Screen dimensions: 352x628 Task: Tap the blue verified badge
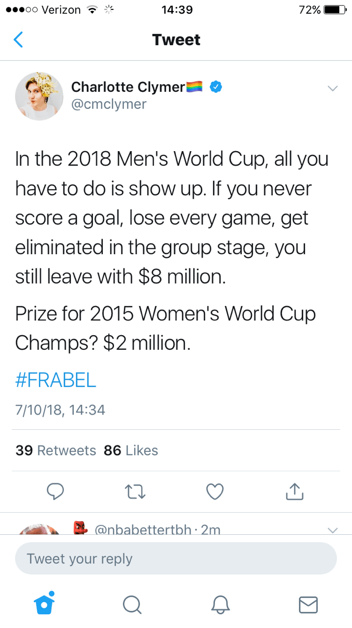point(216,87)
